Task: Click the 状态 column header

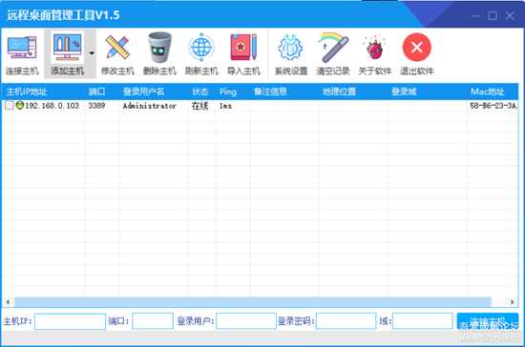Action: 200,92
